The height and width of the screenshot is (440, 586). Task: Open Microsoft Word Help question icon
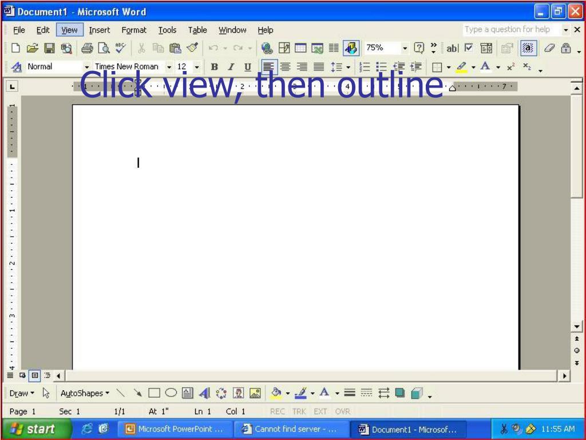click(x=419, y=48)
